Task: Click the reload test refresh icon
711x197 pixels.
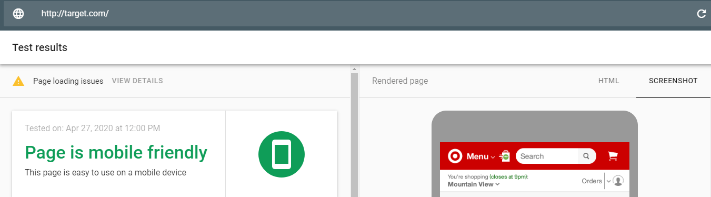Action: point(701,14)
